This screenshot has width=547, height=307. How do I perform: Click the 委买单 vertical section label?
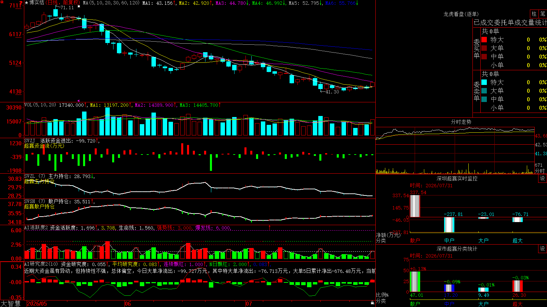pyautogui.click(x=477, y=49)
